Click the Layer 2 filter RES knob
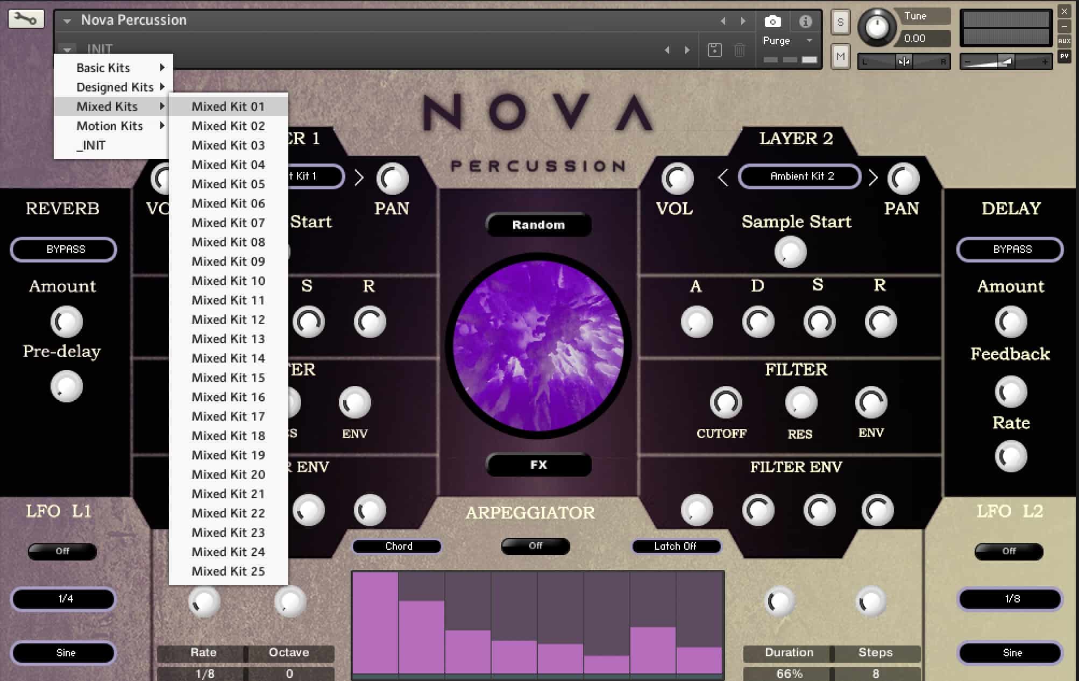 (801, 402)
